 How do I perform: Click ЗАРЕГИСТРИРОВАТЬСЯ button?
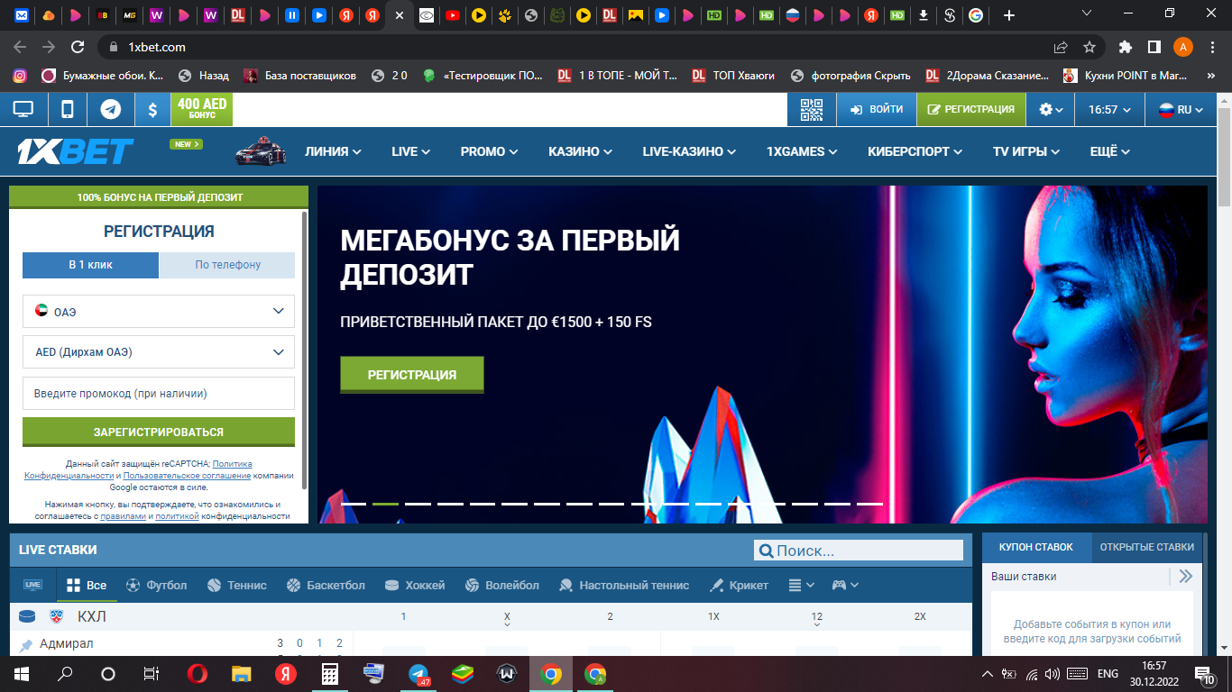tap(159, 432)
